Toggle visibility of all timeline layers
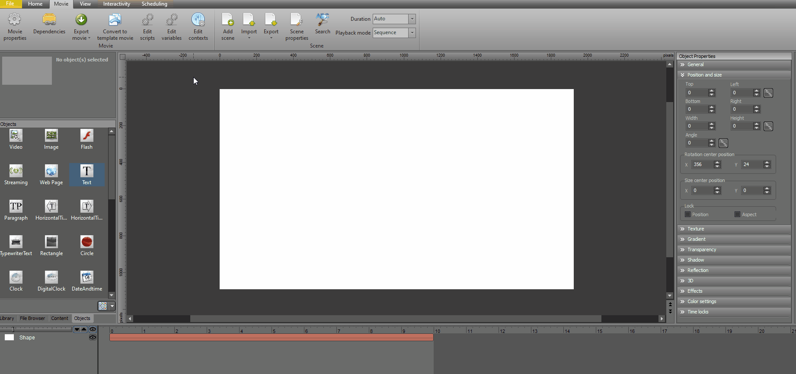This screenshot has width=796, height=374. pyautogui.click(x=93, y=329)
